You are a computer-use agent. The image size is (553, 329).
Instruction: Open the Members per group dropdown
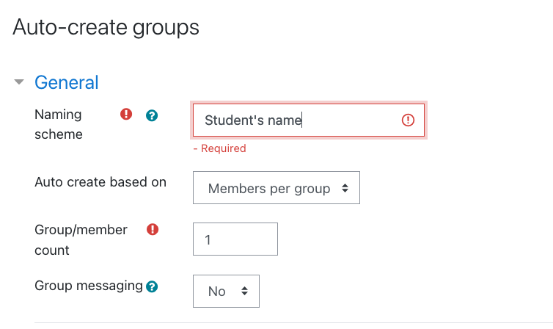[276, 188]
